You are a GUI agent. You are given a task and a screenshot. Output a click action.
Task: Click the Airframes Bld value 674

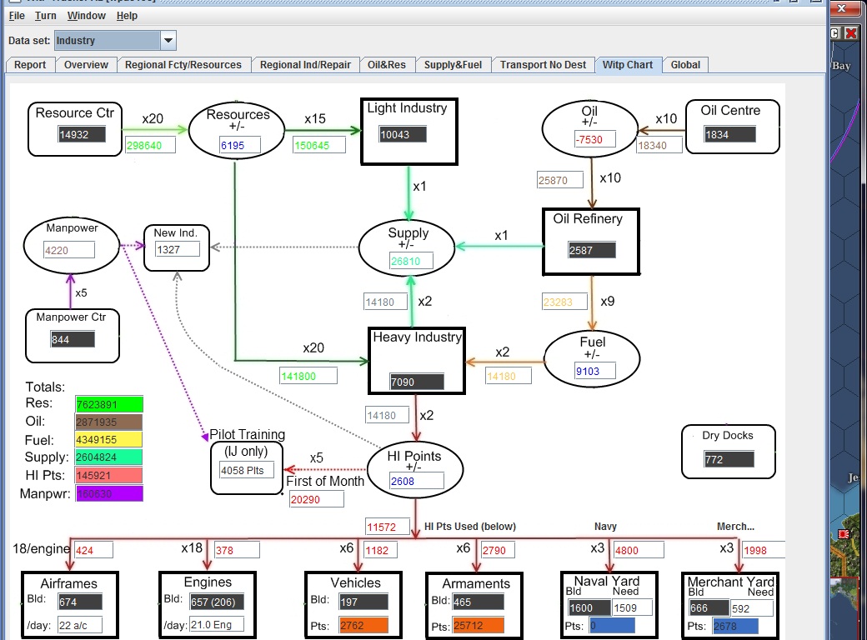(x=80, y=602)
